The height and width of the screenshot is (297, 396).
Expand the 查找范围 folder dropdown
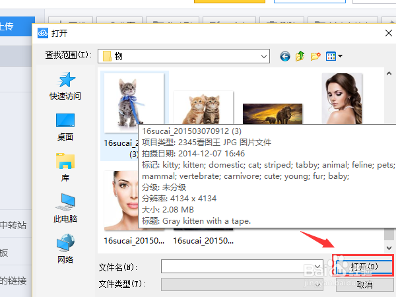coord(264,56)
